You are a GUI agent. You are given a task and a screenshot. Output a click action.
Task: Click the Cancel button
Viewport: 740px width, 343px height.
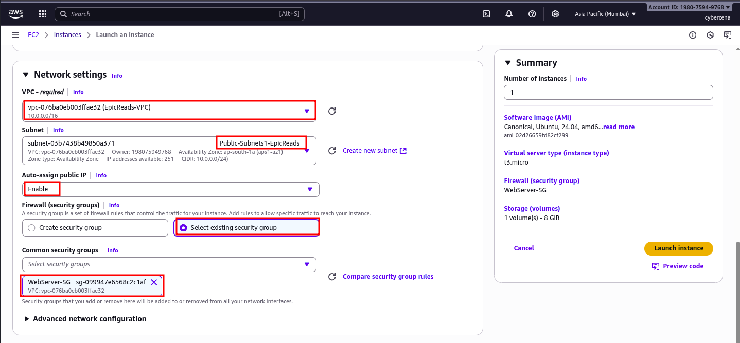(524, 248)
